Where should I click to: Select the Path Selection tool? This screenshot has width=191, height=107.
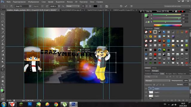(3, 73)
